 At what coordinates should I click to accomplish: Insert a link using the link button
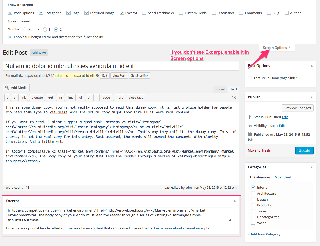[23, 98]
